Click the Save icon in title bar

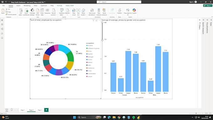(3, 2)
